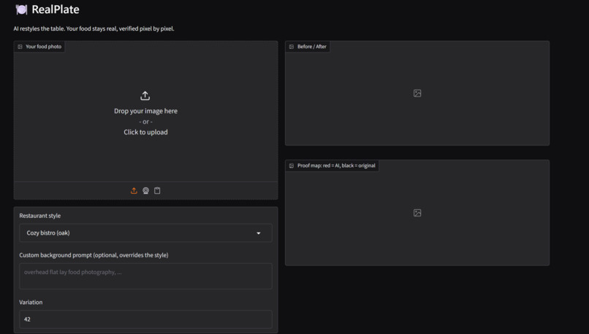Image resolution: width=589 pixels, height=334 pixels.
Task: Click 'Proof map: red = AI, black = original' label
Action: click(x=336, y=166)
